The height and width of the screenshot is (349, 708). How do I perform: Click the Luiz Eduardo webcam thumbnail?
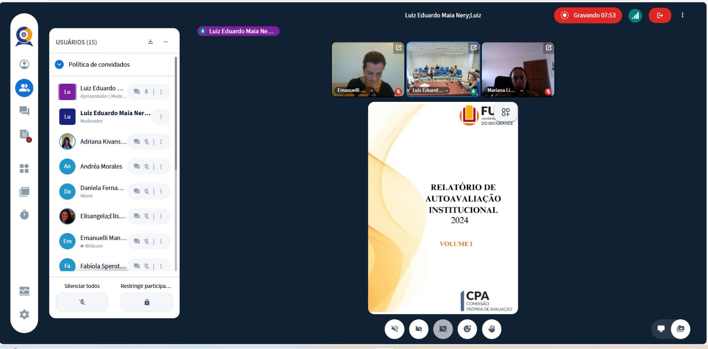click(443, 69)
